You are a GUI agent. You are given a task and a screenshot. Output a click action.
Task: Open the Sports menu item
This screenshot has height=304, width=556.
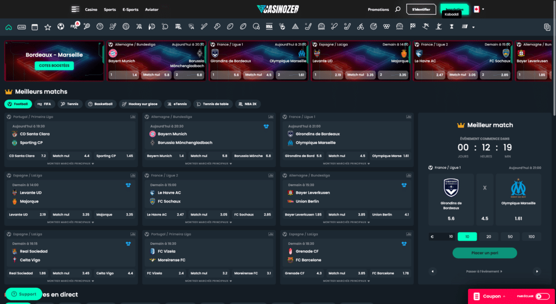(x=110, y=10)
